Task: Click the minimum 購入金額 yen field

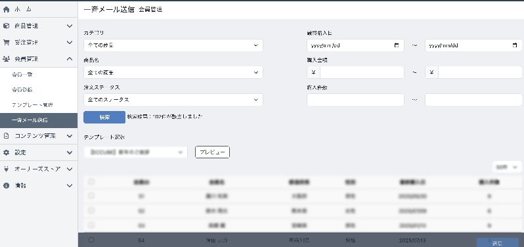Action: click(x=362, y=72)
